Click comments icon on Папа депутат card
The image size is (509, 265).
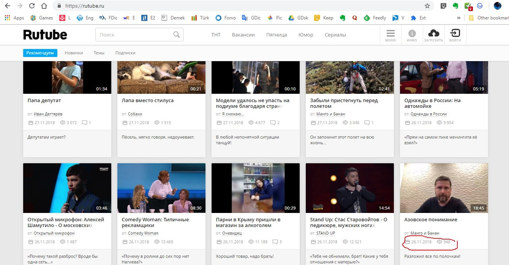(x=84, y=123)
